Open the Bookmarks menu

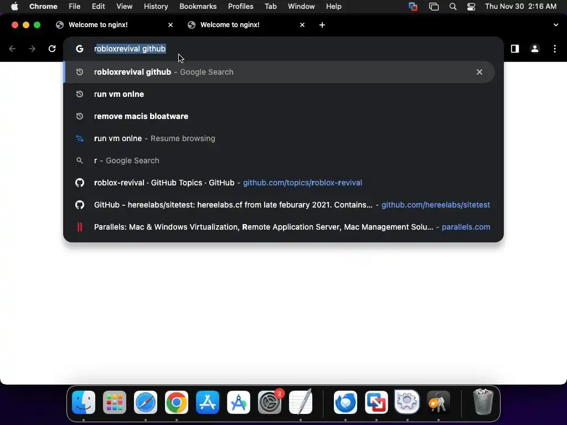coord(198,7)
